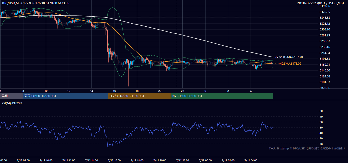Click price axis value 6101.97
348x163 pixels.
click(325, 82)
